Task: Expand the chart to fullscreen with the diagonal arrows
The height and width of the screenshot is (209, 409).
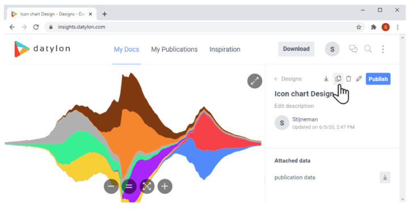Action: (254, 81)
